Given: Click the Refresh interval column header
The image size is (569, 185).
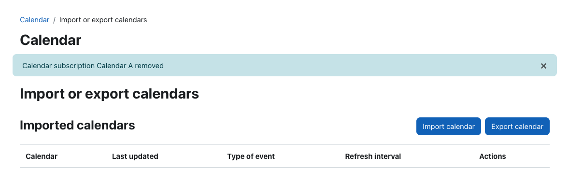Looking at the screenshot, I should (373, 157).
